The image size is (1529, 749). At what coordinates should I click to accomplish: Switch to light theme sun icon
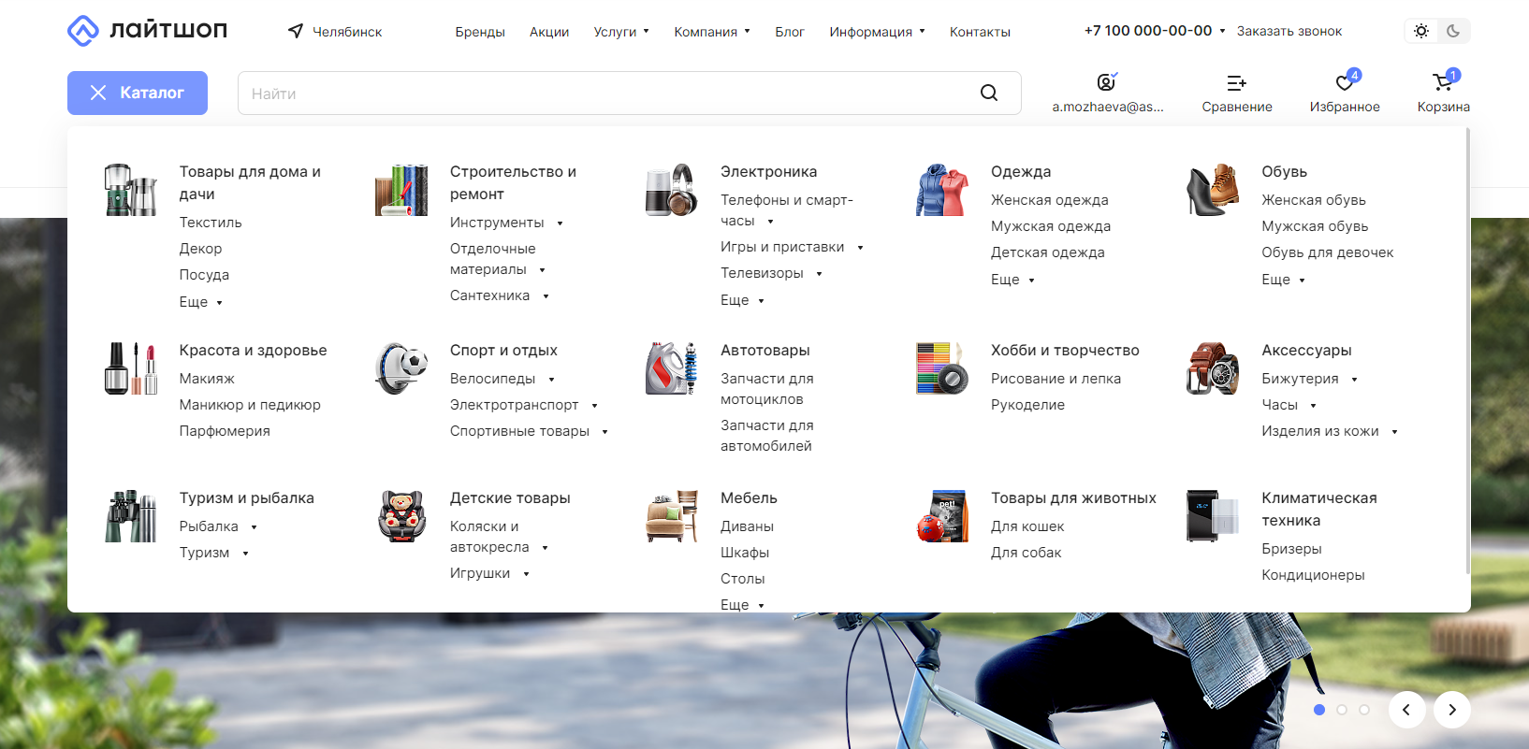[x=1421, y=31]
